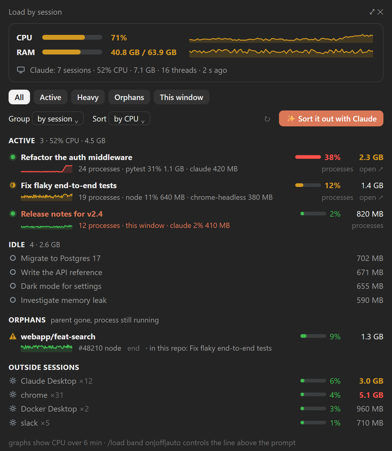Show processes for Fix flaky end-to-end tests
The width and height of the screenshot is (392, 451).
pos(337,197)
